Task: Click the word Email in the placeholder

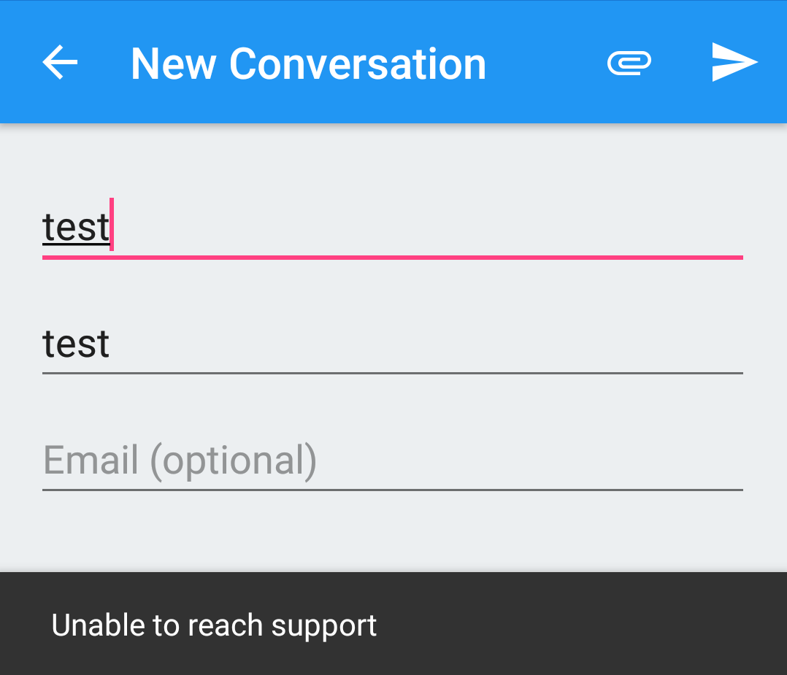Action: (91, 460)
